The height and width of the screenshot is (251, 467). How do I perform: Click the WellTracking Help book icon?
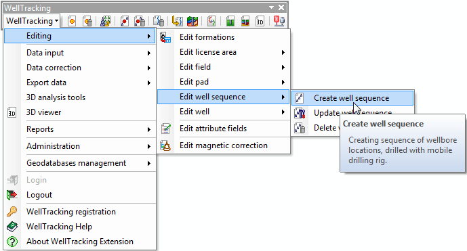12,227
